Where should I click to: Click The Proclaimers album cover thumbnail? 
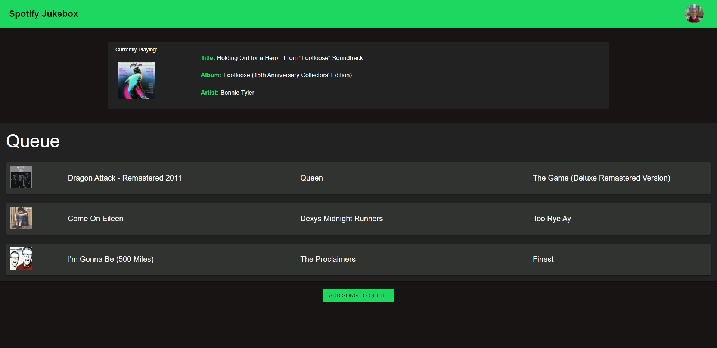(21, 258)
